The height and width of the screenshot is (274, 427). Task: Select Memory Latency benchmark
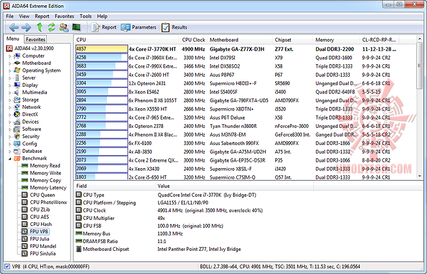click(x=48, y=188)
